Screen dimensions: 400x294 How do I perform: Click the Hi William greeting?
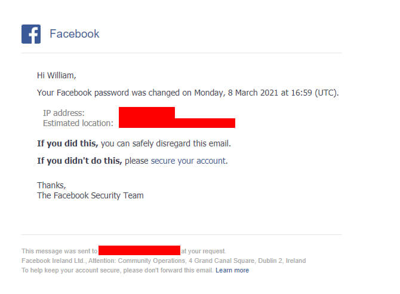tap(57, 75)
